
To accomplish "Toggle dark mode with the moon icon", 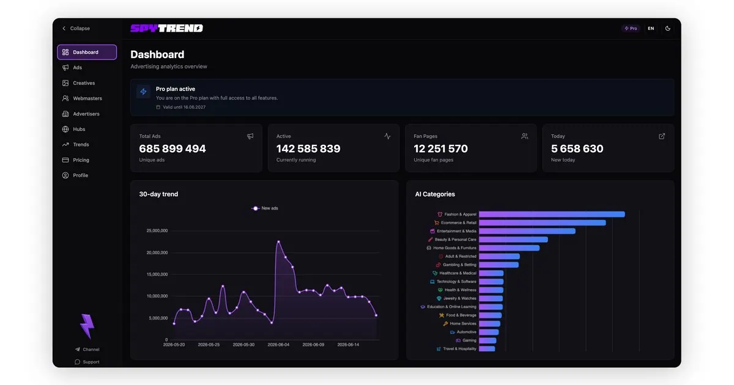I will pos(668,28).
